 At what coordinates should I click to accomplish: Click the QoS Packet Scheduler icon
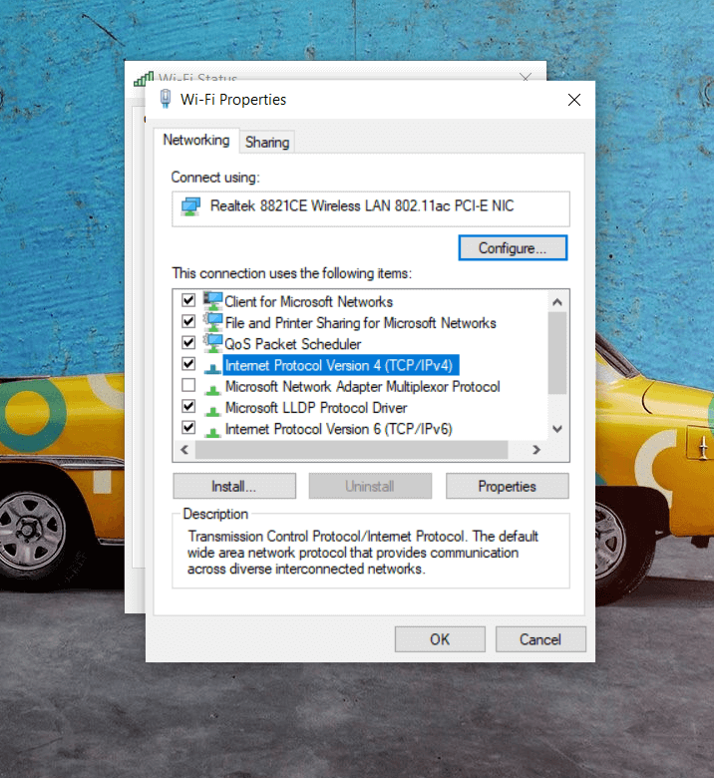pos(212,343)
